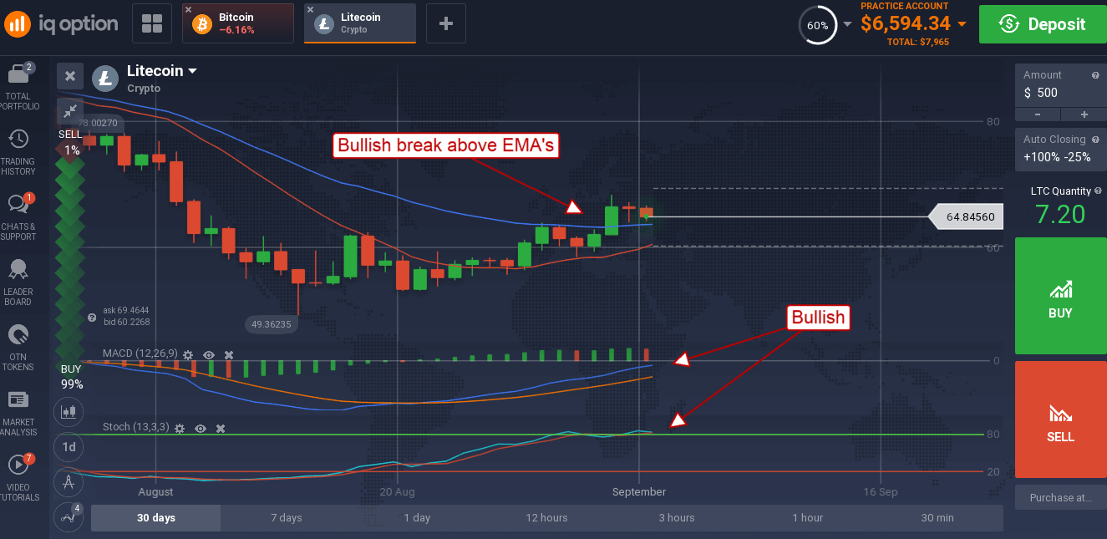Click the Litecoin coin icon in chart header

click(x=105, y=77)
